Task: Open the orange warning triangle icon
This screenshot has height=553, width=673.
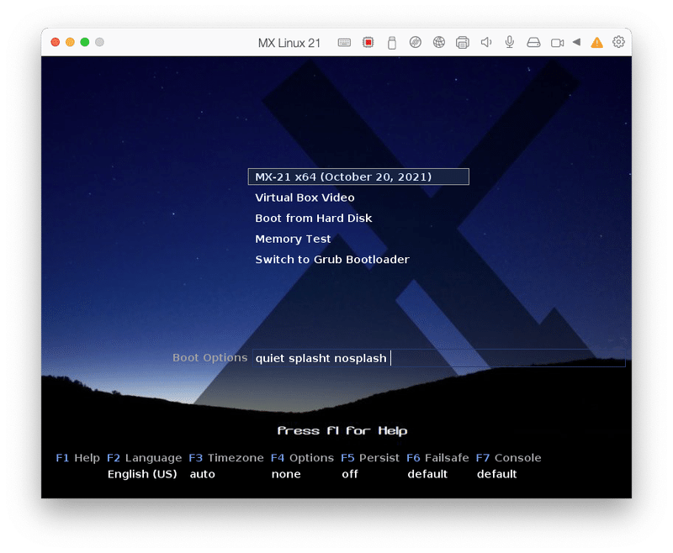Action: [596, 42]
